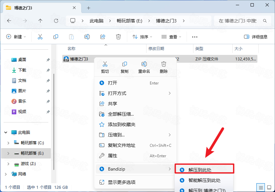
Task: Collapse the 此电脑 tree node
Action: click(x=6, y=133)
